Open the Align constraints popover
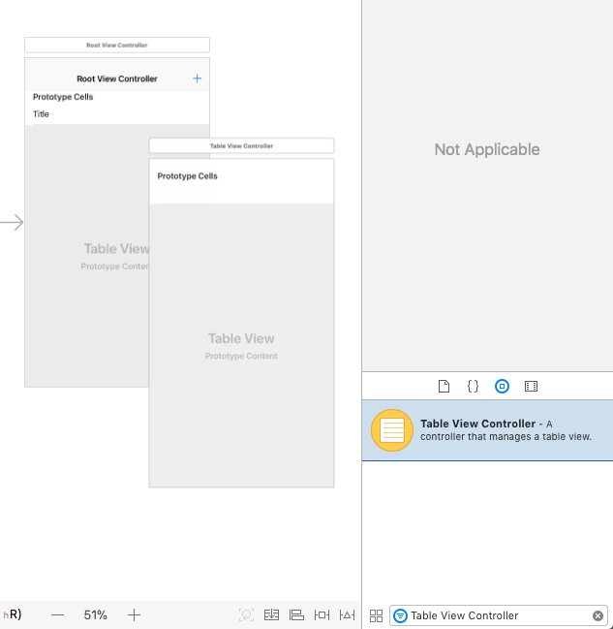Viewport: 613px width, 629px height. [296, 615]
